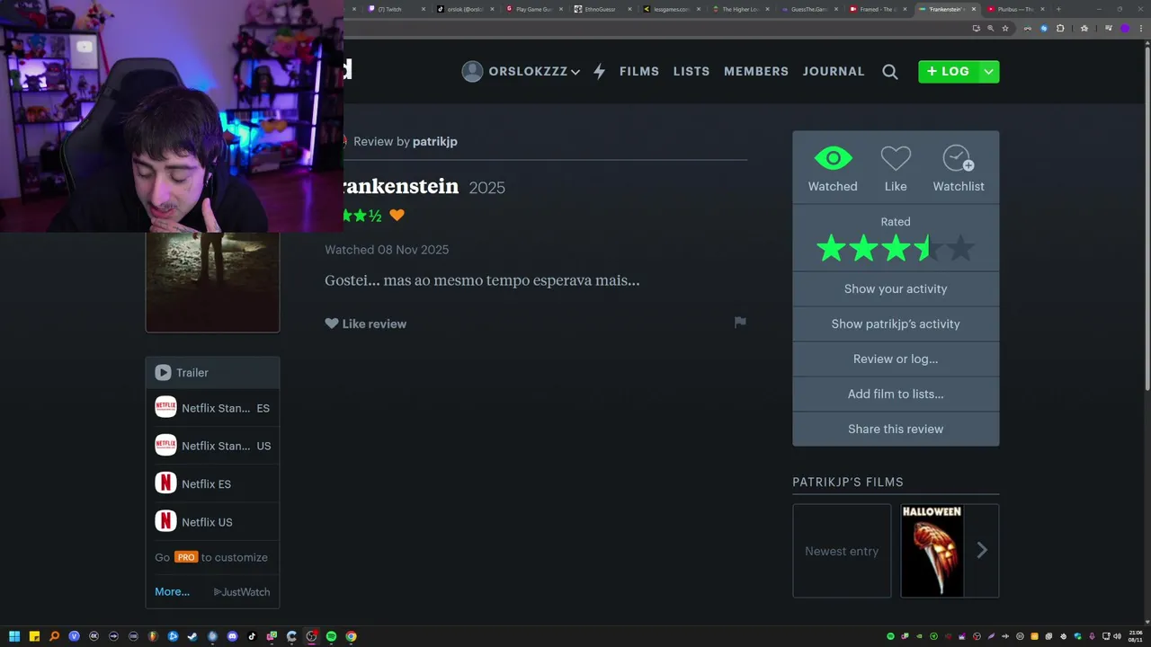Click the volume speaker in the system tray
The height and width of the screenshot is (647, 1151).
pyautogui.click(x=1117, y=636)
